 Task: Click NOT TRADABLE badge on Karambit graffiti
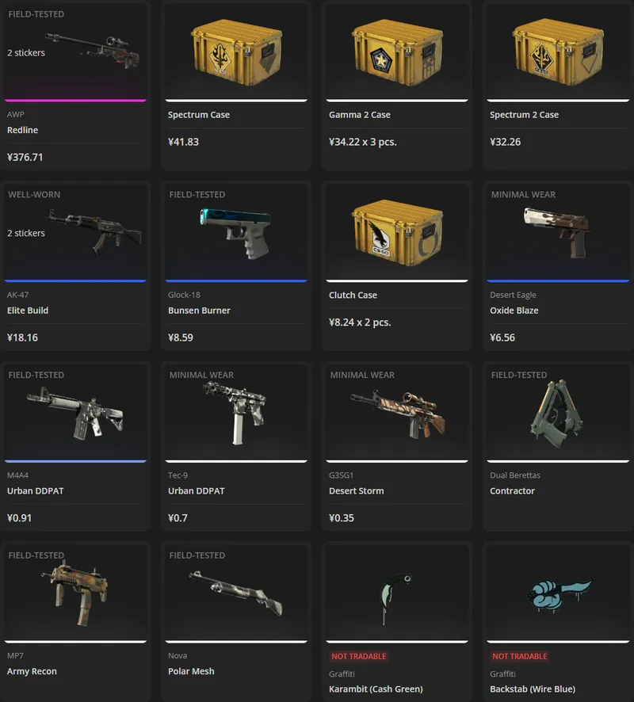(x=359, y=656)
